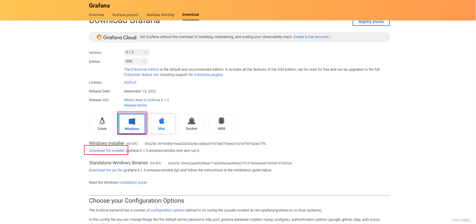Follow the configuration options link
This screenshot has height=224, width=476.
[x=167, y=210]
